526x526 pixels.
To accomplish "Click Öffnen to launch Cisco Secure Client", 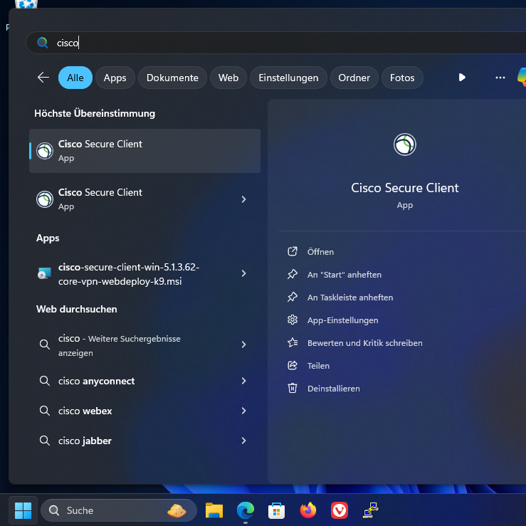I will coord(320,252).
